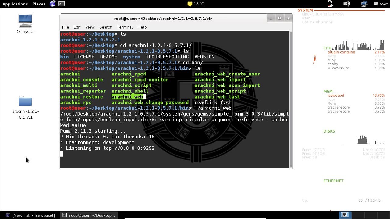Open the terminal Search menu
Viewport: 390px width, 219px height.
coord(106,27)
